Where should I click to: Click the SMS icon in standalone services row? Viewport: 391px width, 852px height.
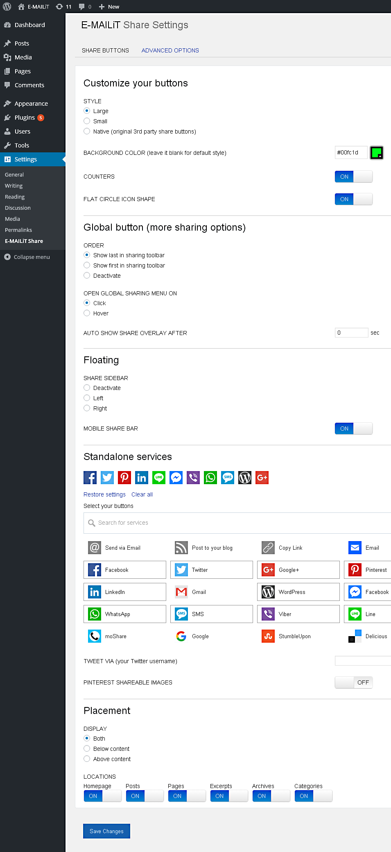228,478
